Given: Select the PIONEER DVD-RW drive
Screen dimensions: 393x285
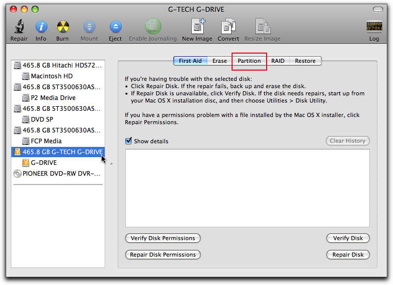Looking at the screenshot, I should 58,174.
